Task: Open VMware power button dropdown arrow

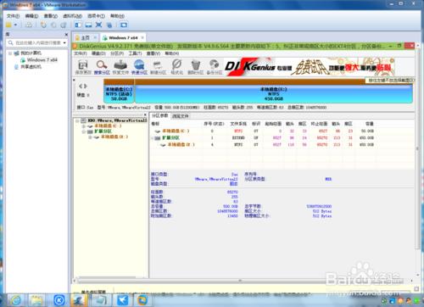Action: (x=15, y=25)
